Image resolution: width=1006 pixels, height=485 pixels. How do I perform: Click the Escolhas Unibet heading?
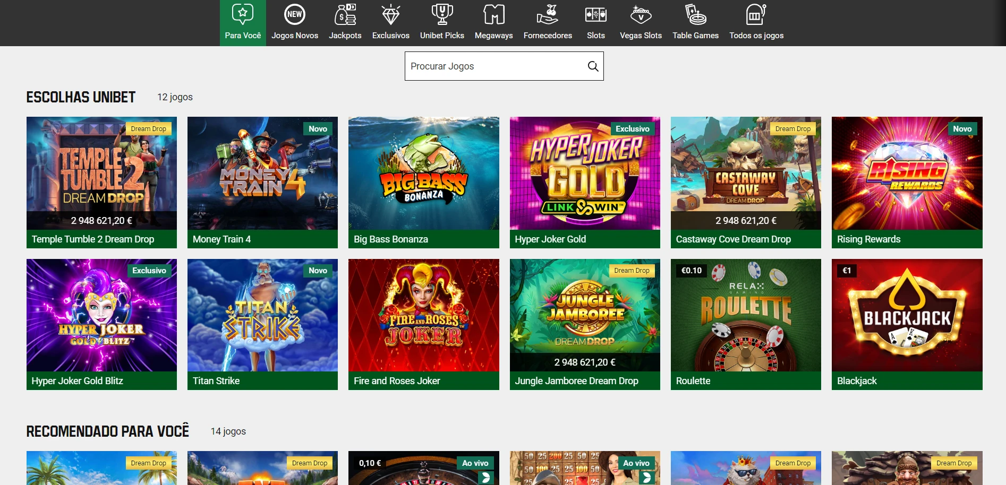(x=81, y=97)
